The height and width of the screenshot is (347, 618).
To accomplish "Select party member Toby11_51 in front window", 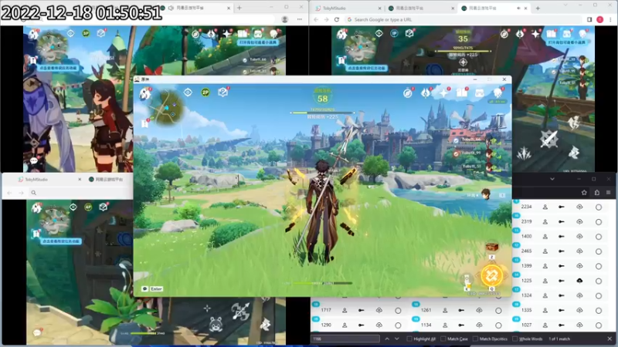I will [472, 167].
